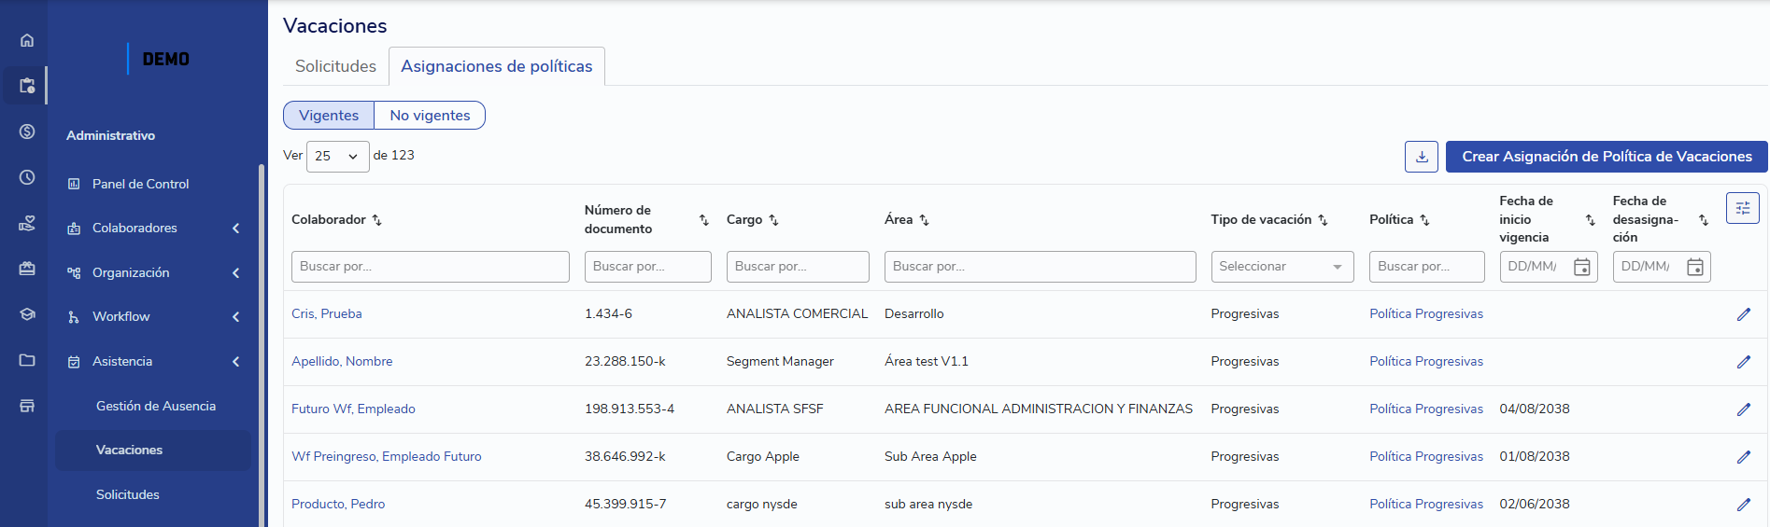Viewport: 1770px width, 527px height.
Task: Click the folder icon in left rail
Action: (x=27, y=360)
